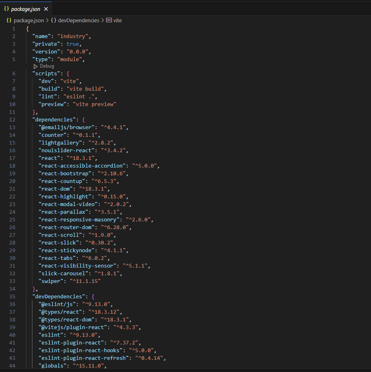This screenshot has height=372, width=371.
Task: Click the string type icon before vite breadcrumb
Action: (x=109, y=20)
